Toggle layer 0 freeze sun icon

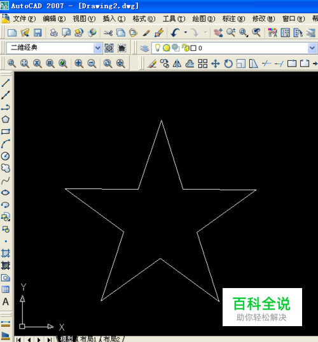coord(167,48)
